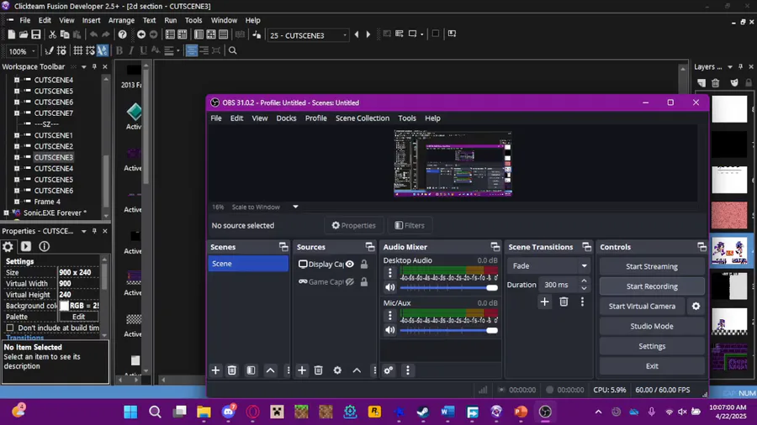Viewport: 757px width, 425px height.
Task: Open OBS Docks menu
Action: 286,118
